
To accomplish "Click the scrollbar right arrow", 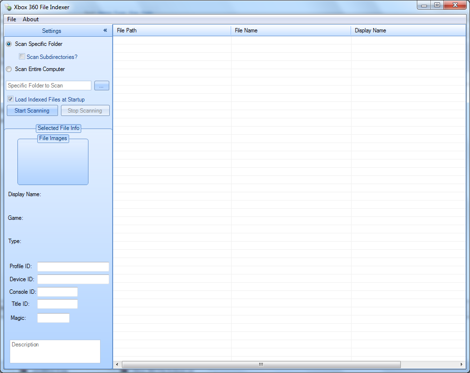I will [462, 365].
